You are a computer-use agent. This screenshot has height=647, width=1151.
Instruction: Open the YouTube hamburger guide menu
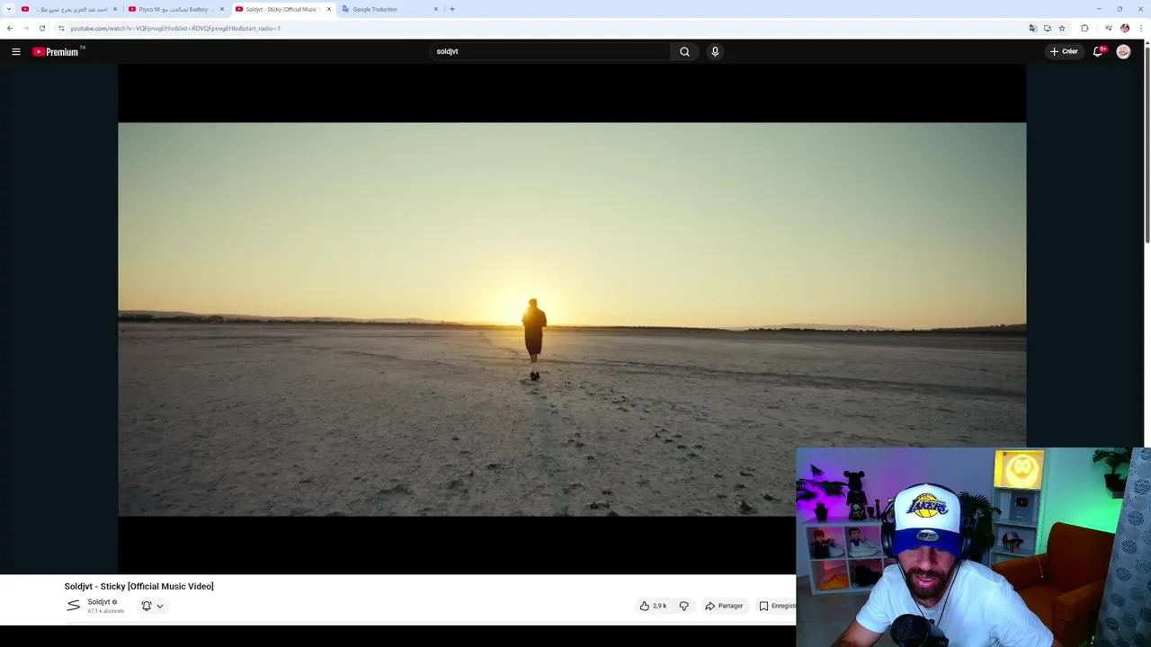click(x=16, y=51)
